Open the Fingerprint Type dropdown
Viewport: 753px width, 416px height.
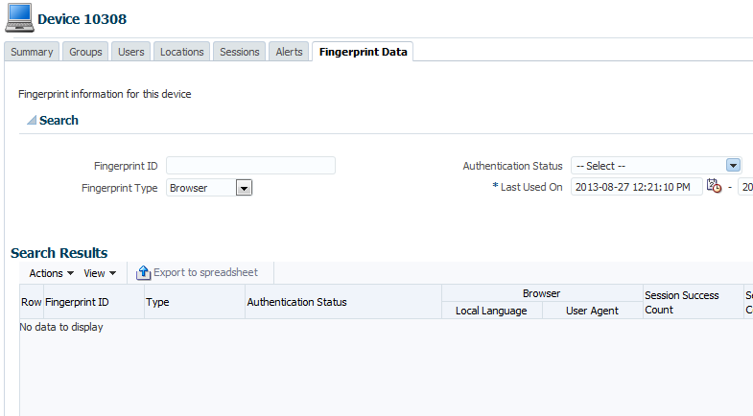(244, 188)
